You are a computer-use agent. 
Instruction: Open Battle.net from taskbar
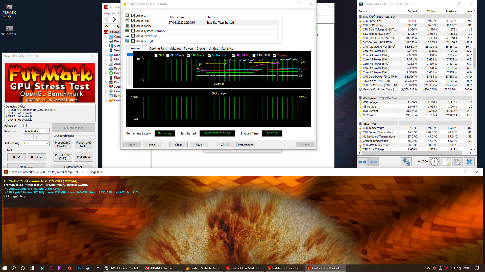point(79,268)
